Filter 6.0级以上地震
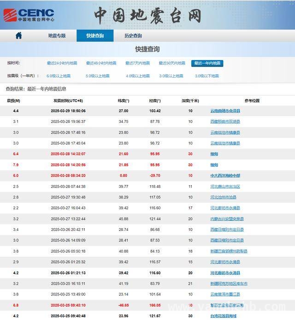295x320 pixels. tap(59, 76)
